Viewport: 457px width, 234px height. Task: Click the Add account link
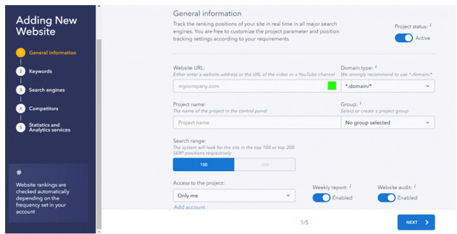[190, 207]
